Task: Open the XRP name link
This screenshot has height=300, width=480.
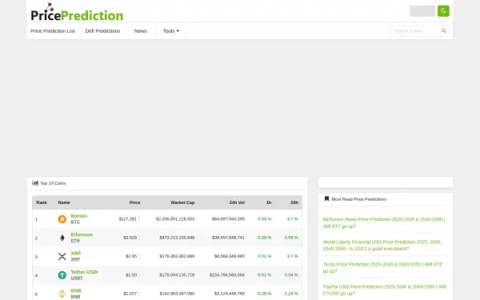Action: tap(76, 253)
